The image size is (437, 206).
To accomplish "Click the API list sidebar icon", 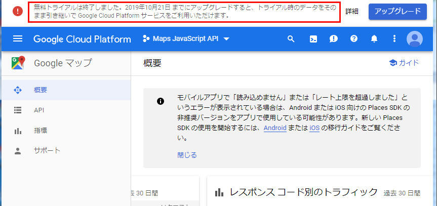I will (18, 110).
